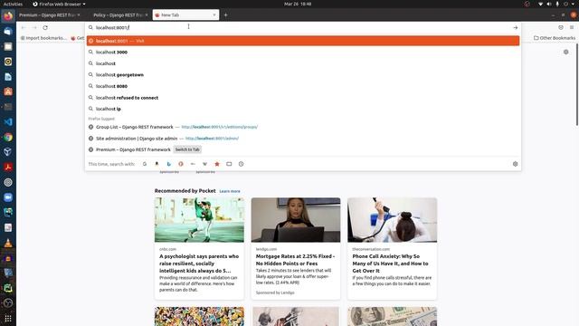The image size is (579, 326).
Task: Open psychologist resilient kids article
Action: (199, 264)
